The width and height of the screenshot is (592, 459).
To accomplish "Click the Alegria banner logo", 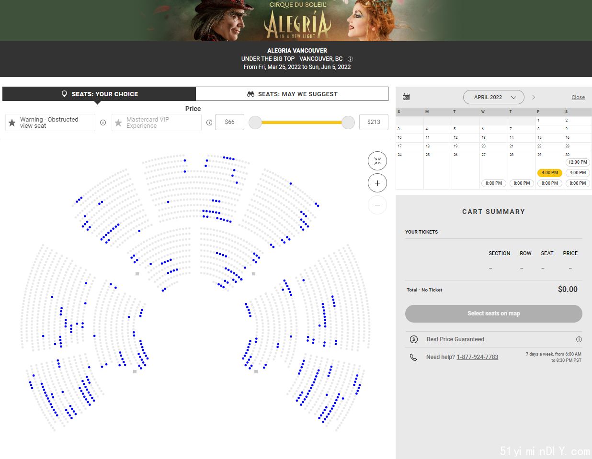I will [297, 21].
